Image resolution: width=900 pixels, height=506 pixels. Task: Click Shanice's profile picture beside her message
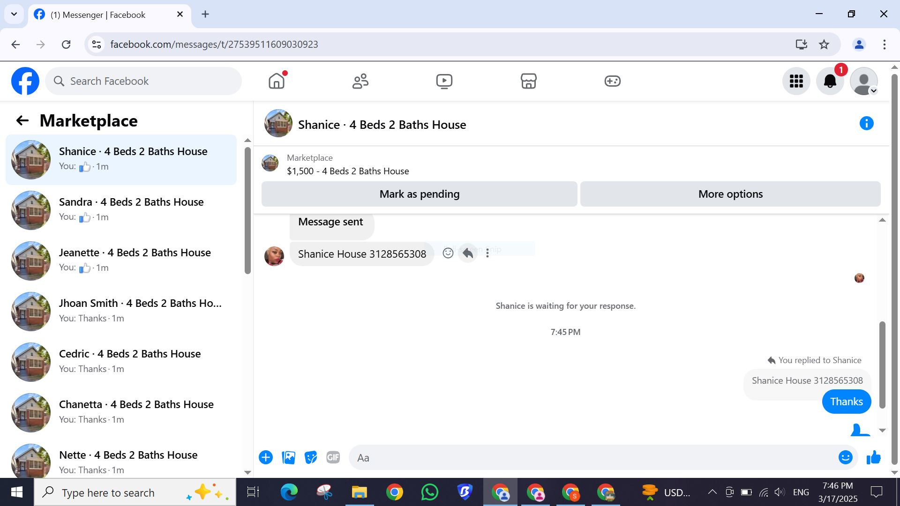[274, 256]
